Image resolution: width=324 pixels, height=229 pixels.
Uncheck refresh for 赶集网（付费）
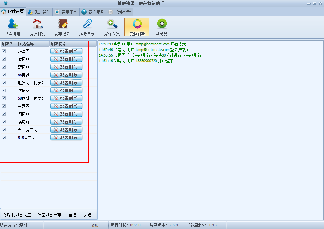coord(4,82)
